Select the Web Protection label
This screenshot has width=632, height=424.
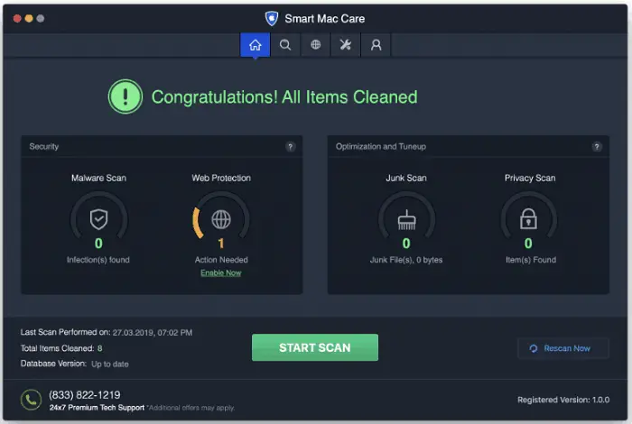pos(221,178)
